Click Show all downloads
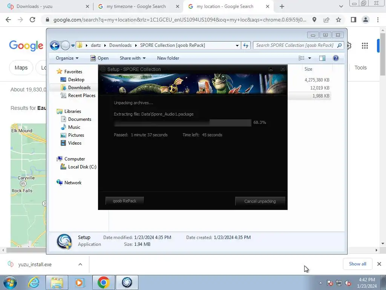The image size is (386, 290). [357, 264]
